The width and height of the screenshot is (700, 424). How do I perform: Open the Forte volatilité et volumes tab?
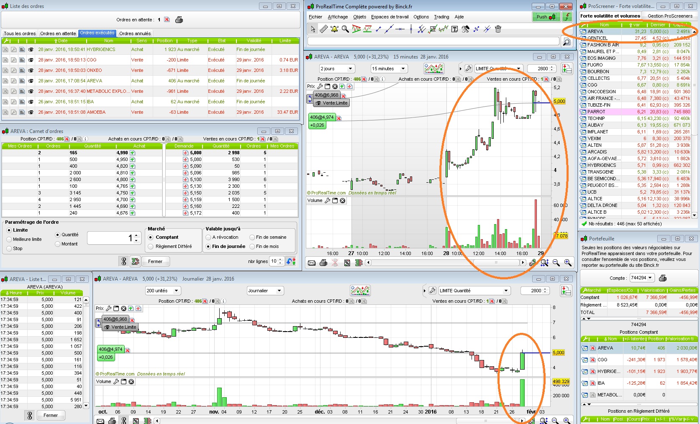click(610, 16)
